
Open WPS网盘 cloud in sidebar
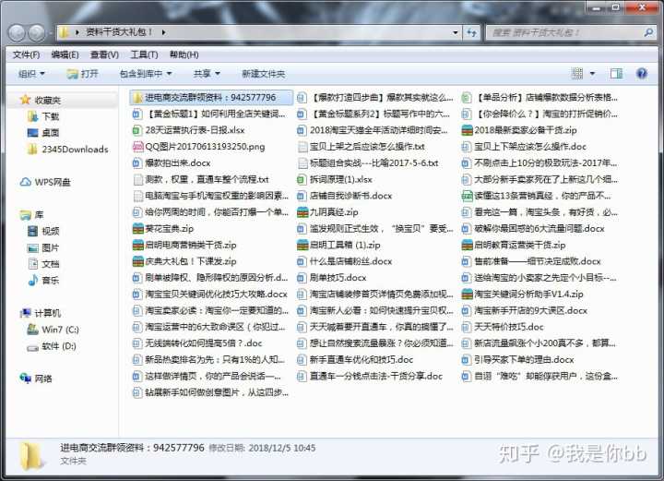[x=52, y=182]
